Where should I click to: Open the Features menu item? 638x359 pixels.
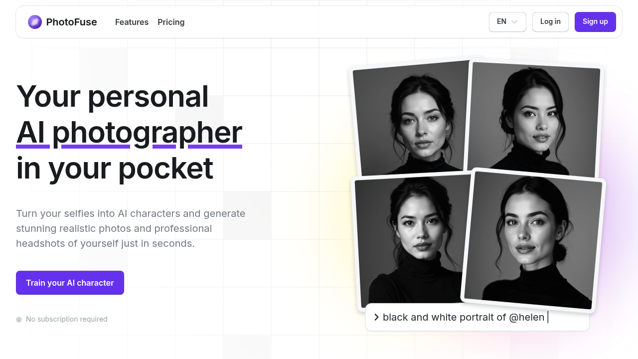tap(132, 22)
